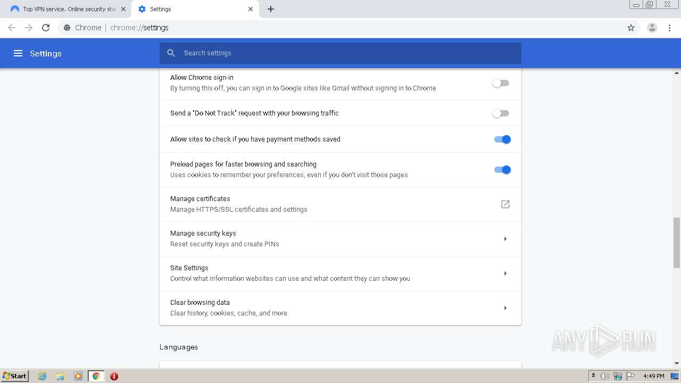Expand Site Settings arrow

point(505,273)
